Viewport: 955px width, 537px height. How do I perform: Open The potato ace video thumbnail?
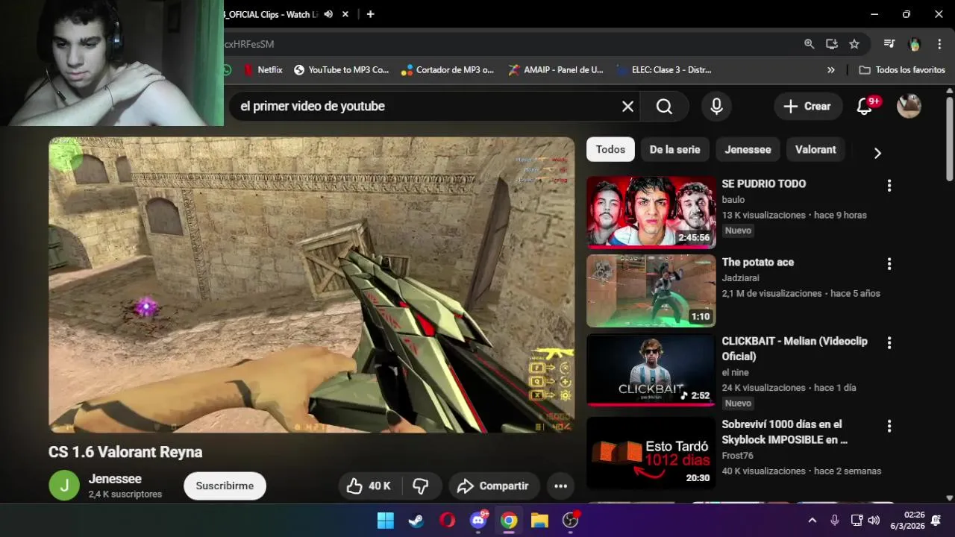point(651,291)
